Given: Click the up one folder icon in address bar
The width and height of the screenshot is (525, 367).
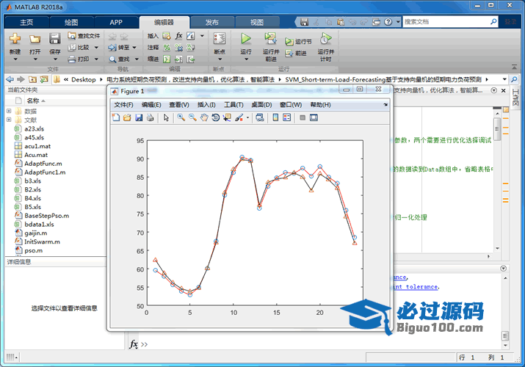Looking at the screenshot, I should click(x=32, y=79).
